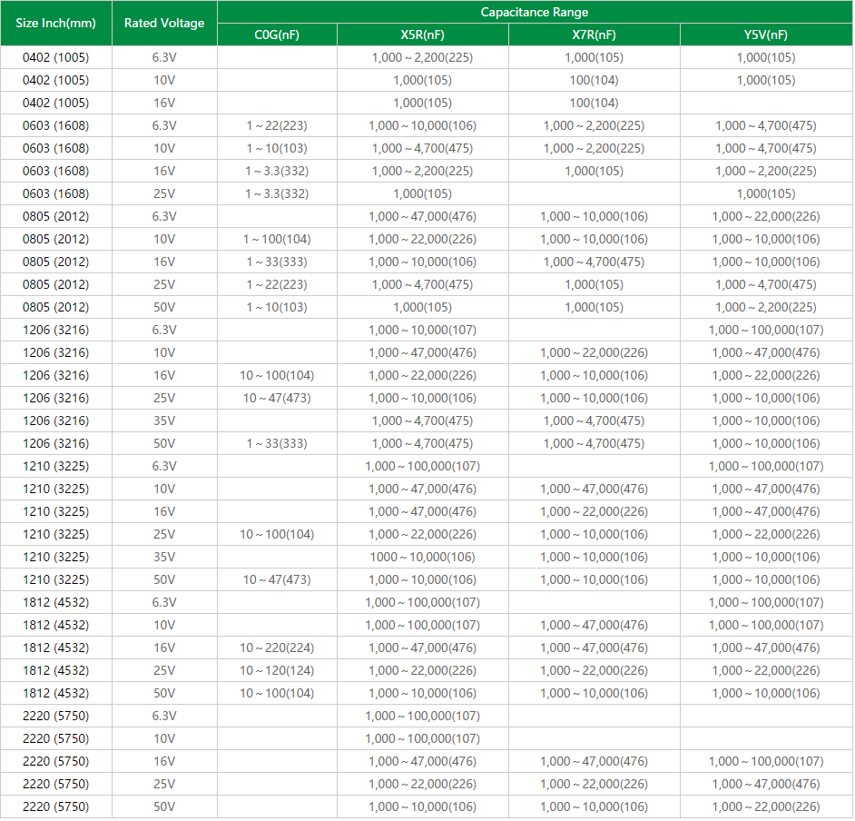Screen dimensions: 855x821
Task: Click the Y5V cell for 2220 (5750) 16V
Action: [x=765, y=761]
